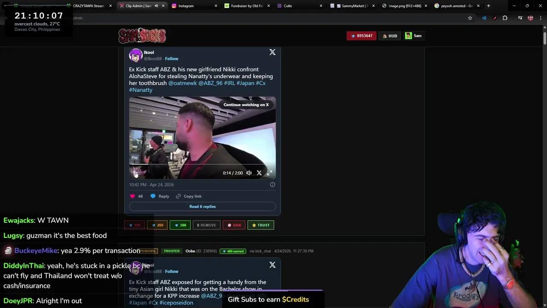Like the tweet with the heart icon
This screenshot has height=308, width=547.
pyautogui.click(x=132, y=196)
